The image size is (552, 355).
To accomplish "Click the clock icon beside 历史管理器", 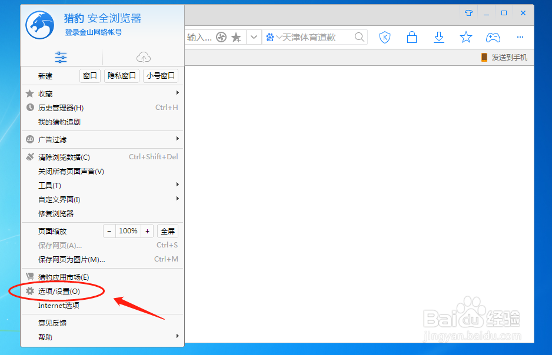I will [x=30, y=107].
